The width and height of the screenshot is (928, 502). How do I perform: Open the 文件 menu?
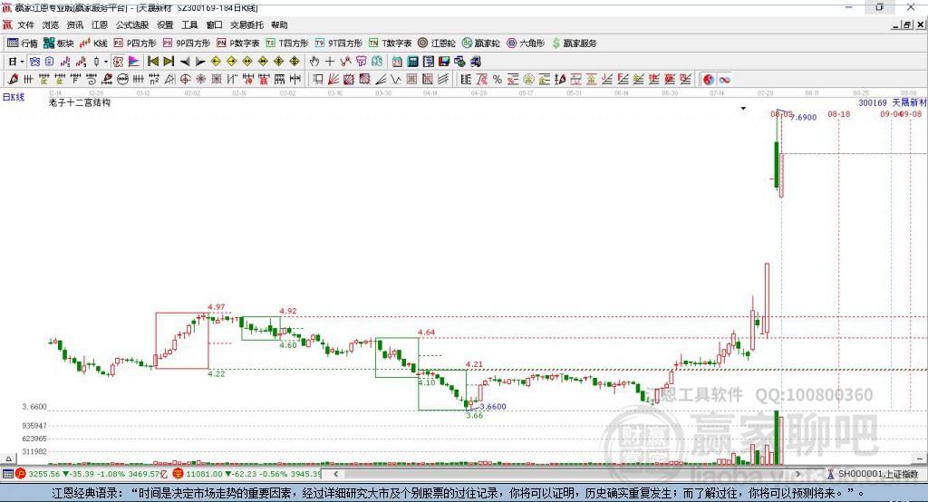[x=25, y=24]
